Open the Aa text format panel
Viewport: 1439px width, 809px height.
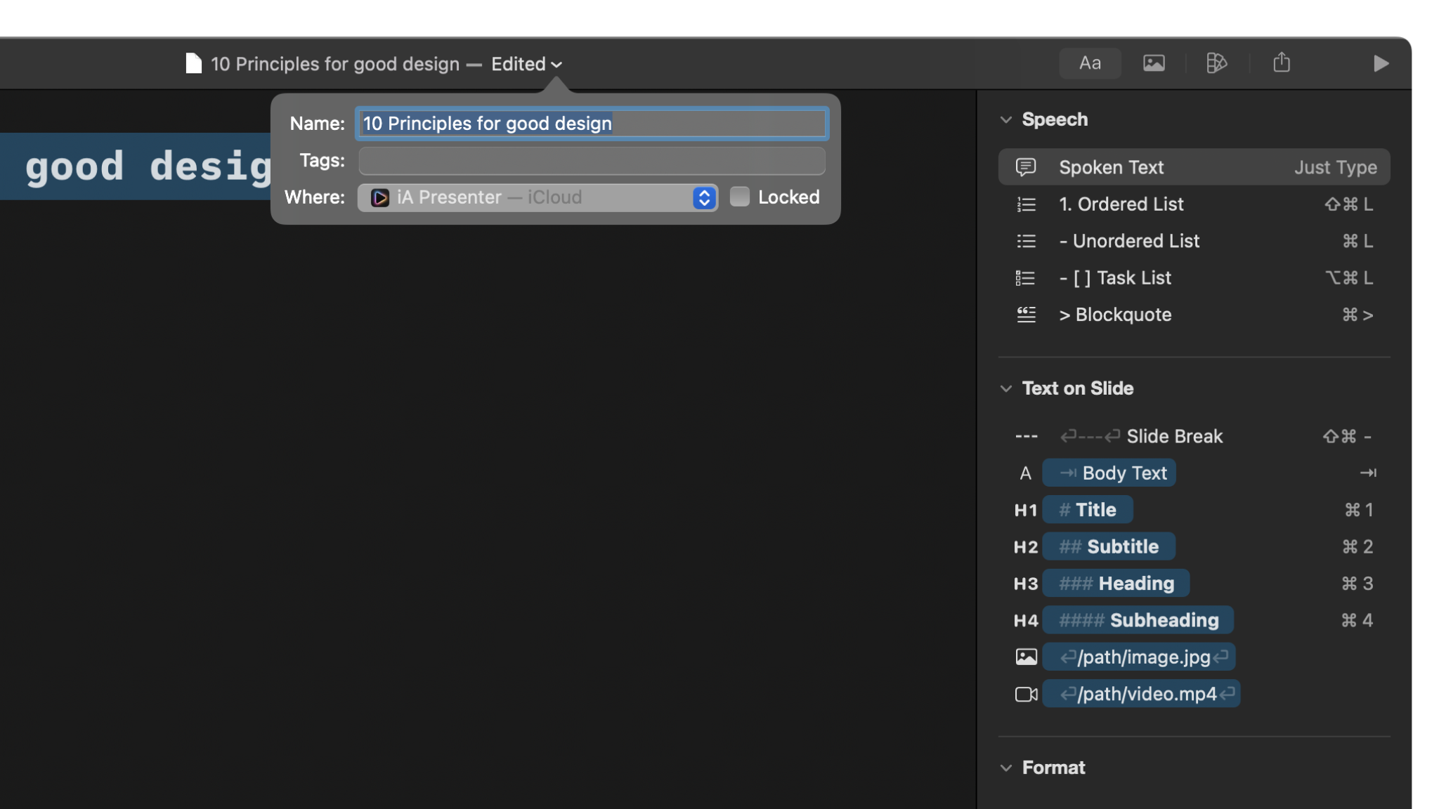coord(1090,63)
